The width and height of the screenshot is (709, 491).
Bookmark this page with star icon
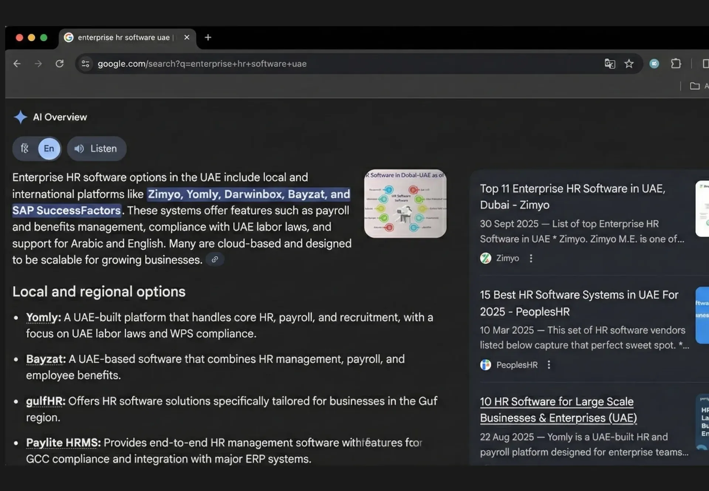click(629, 64)
